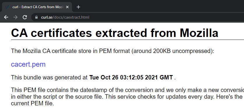The height and width of the screenshot is (110, 244).
Task: Download the cacert.pem link
Action: point(28,64)
